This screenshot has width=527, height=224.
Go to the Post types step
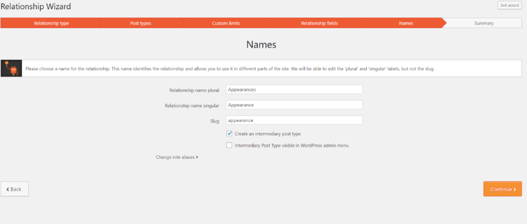coord(140,23)
